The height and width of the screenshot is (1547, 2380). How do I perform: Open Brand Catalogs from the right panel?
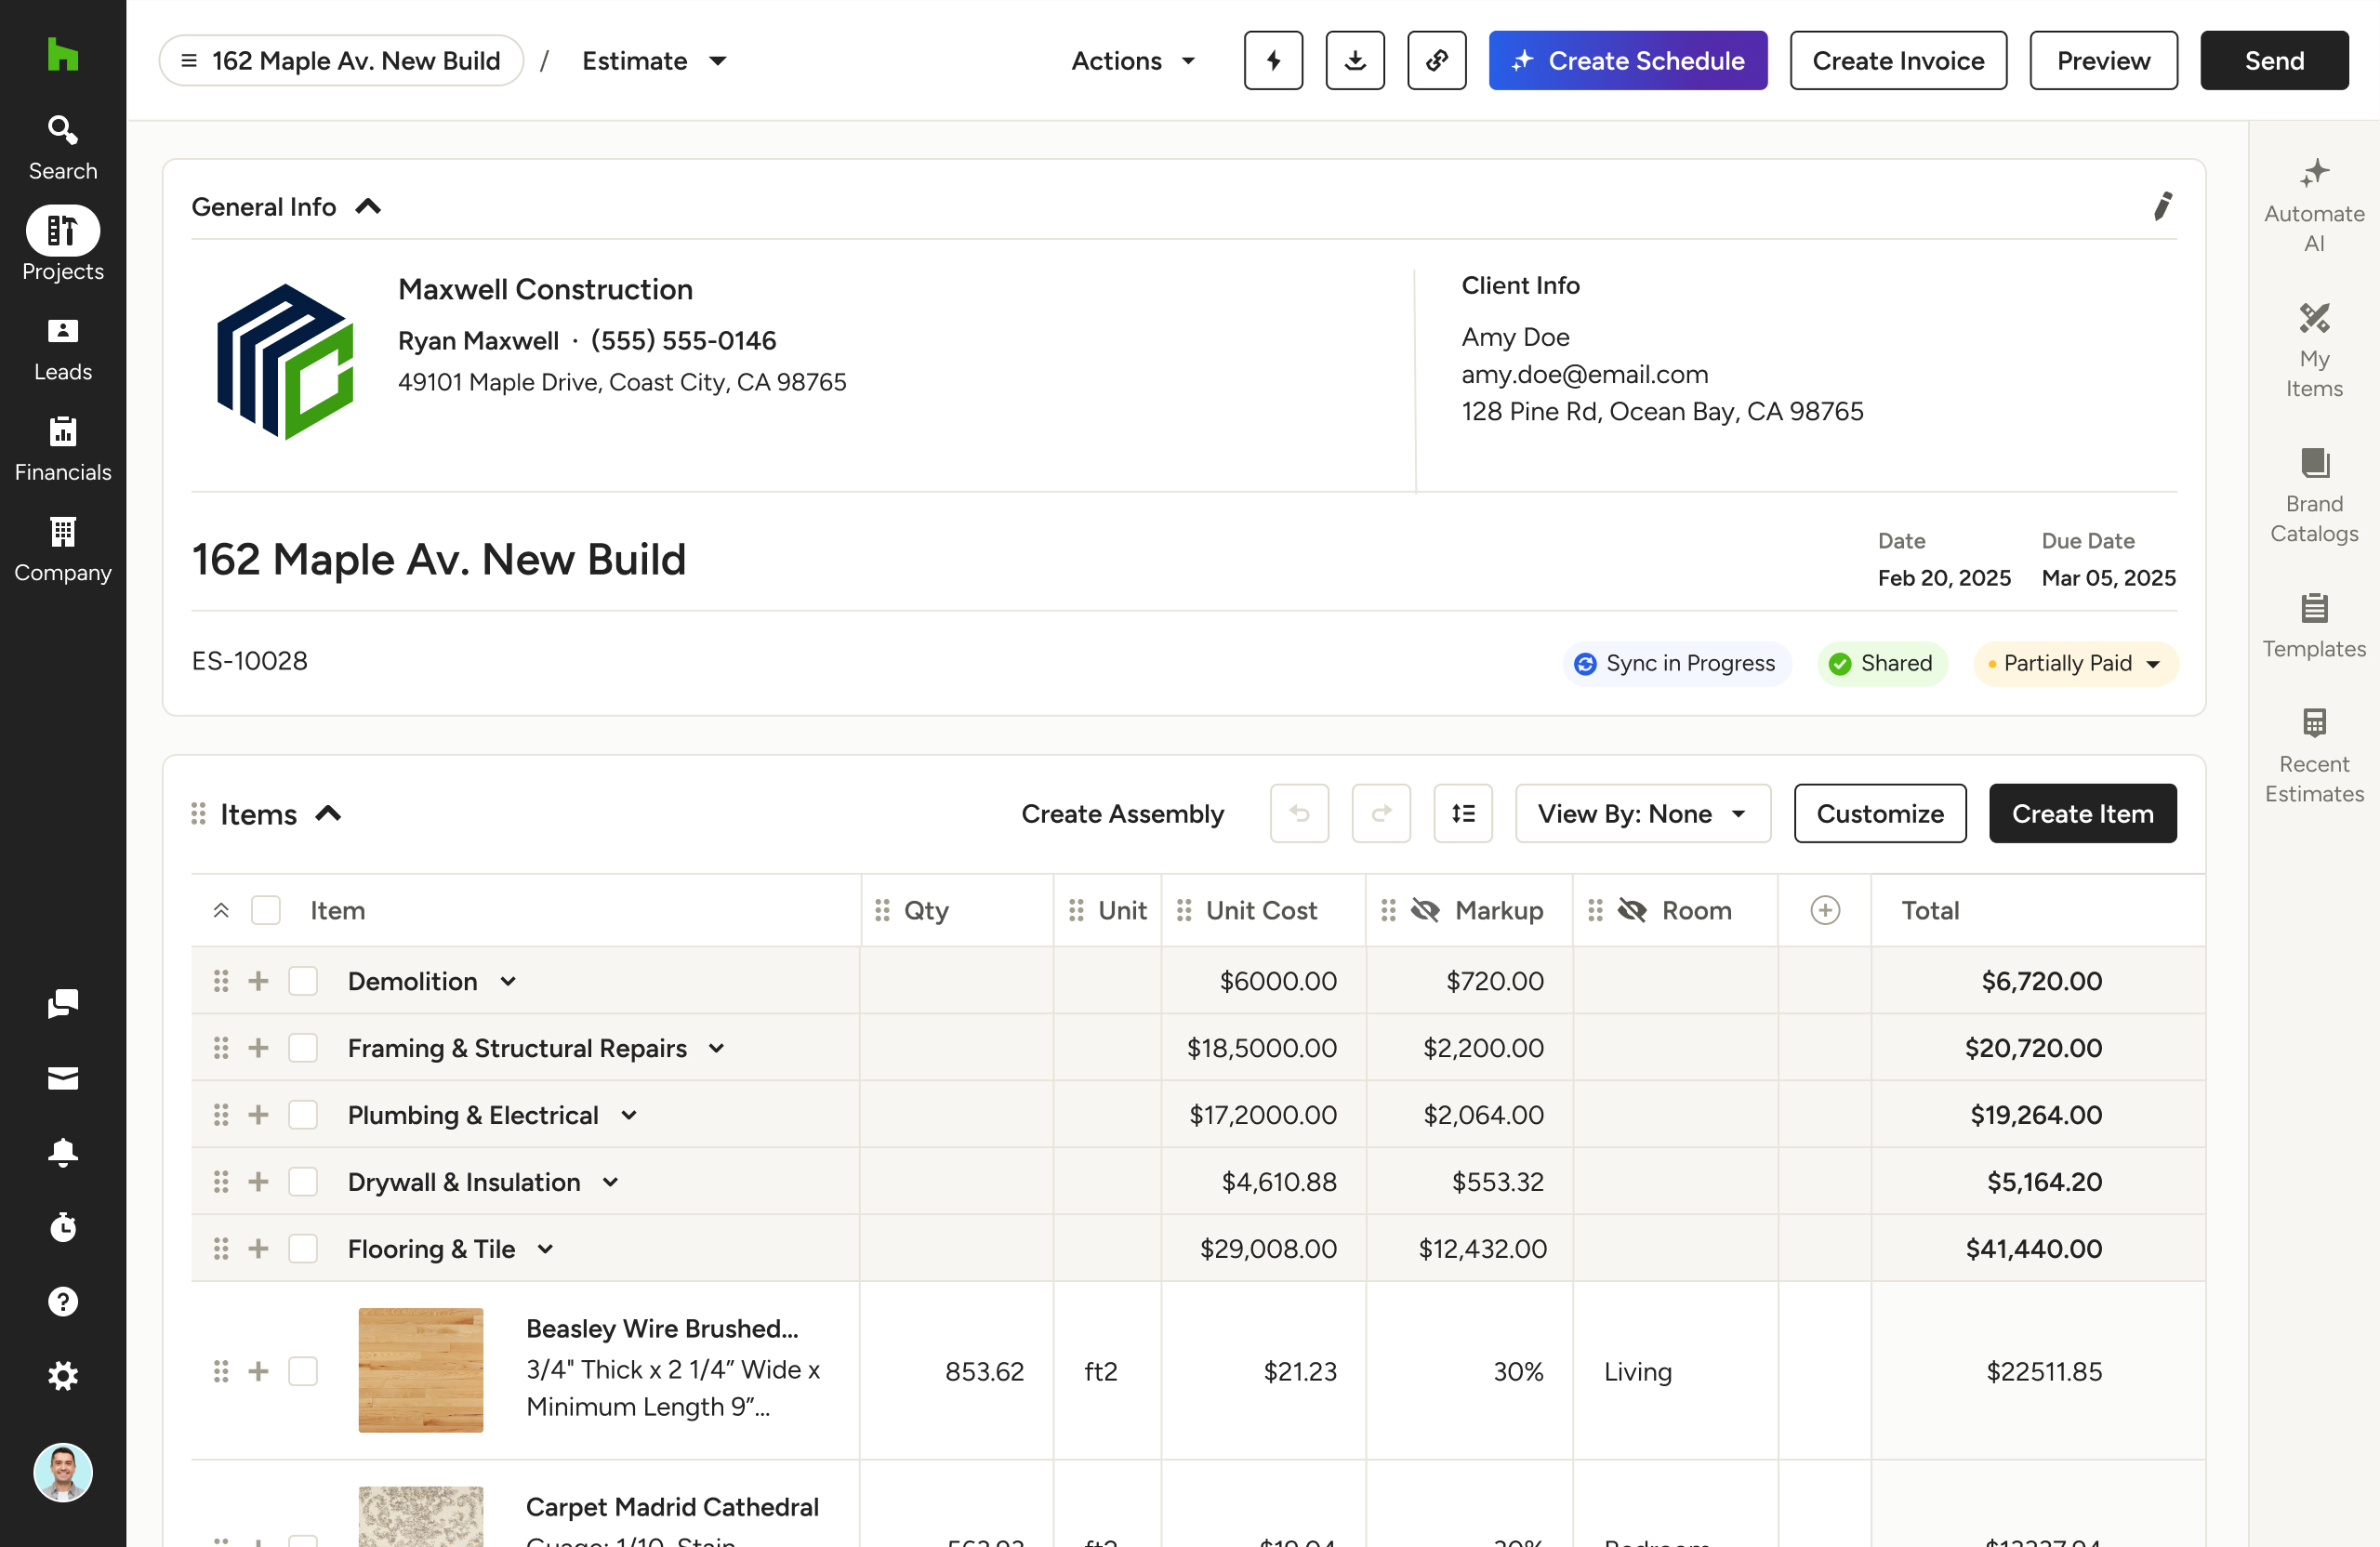pyautogui.click(x=2313, y=490)
